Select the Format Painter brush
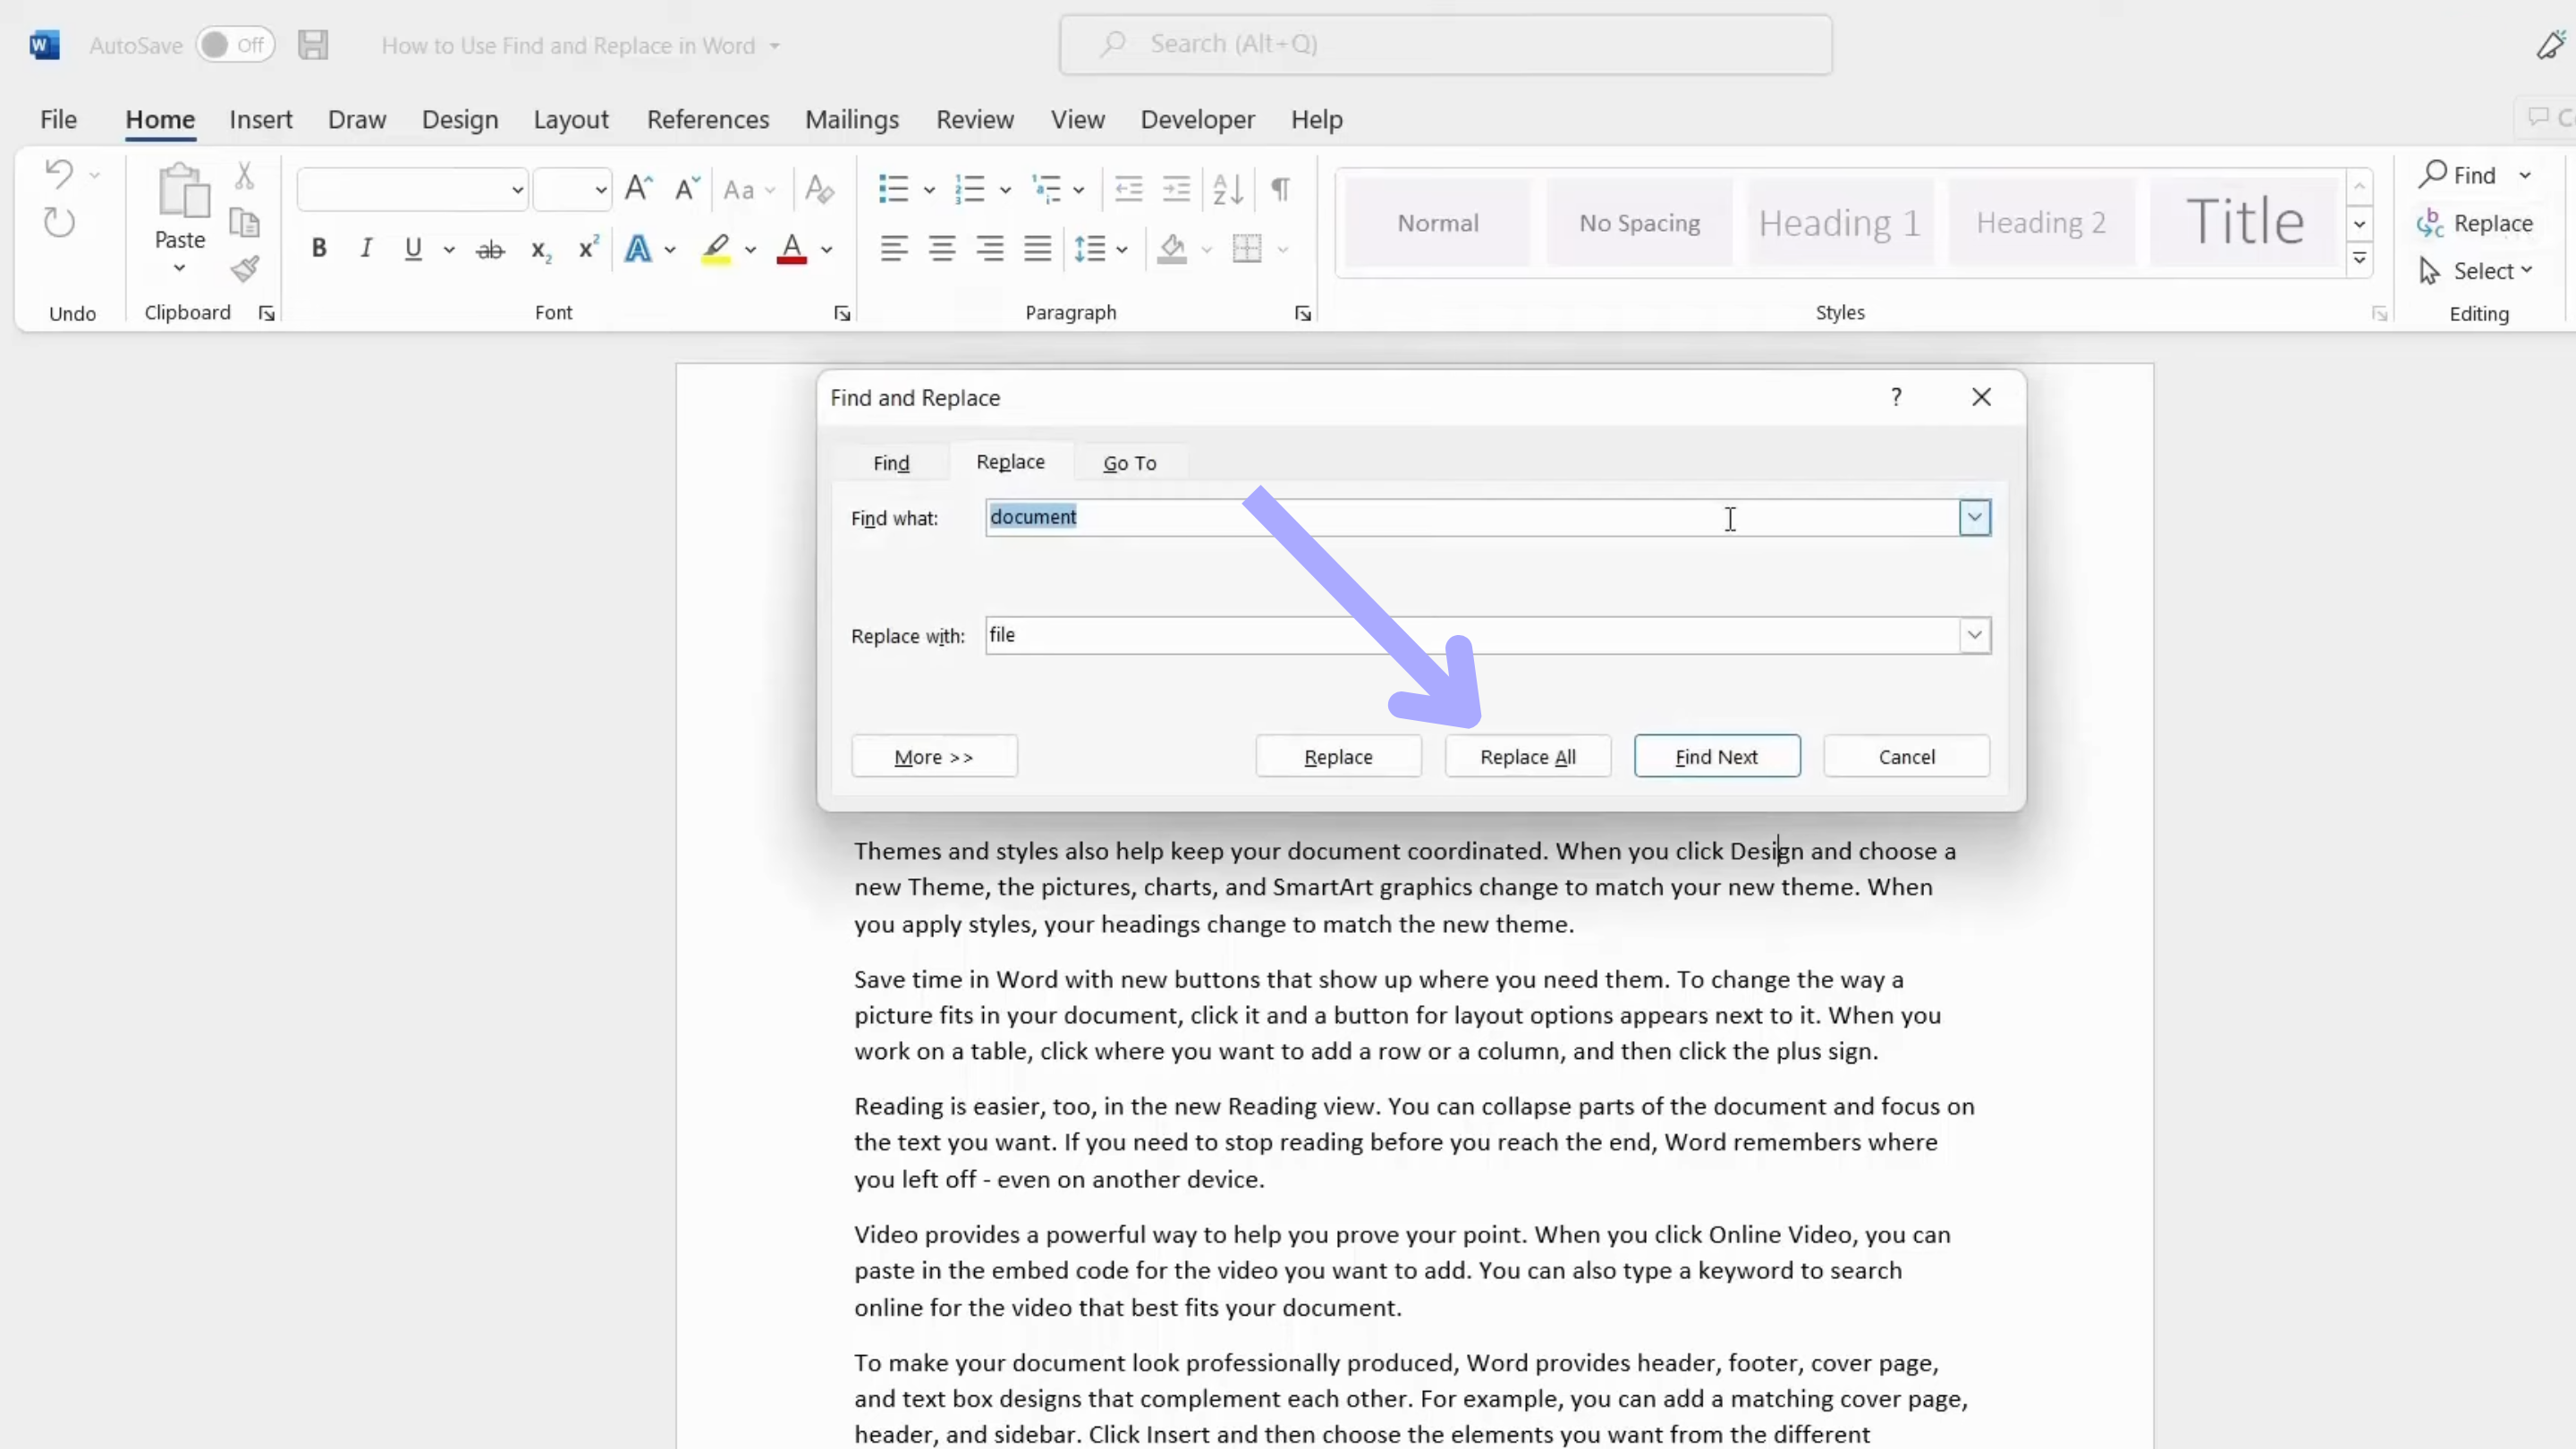Screen dimensions: 2576x1449 (x=244, y=268)
